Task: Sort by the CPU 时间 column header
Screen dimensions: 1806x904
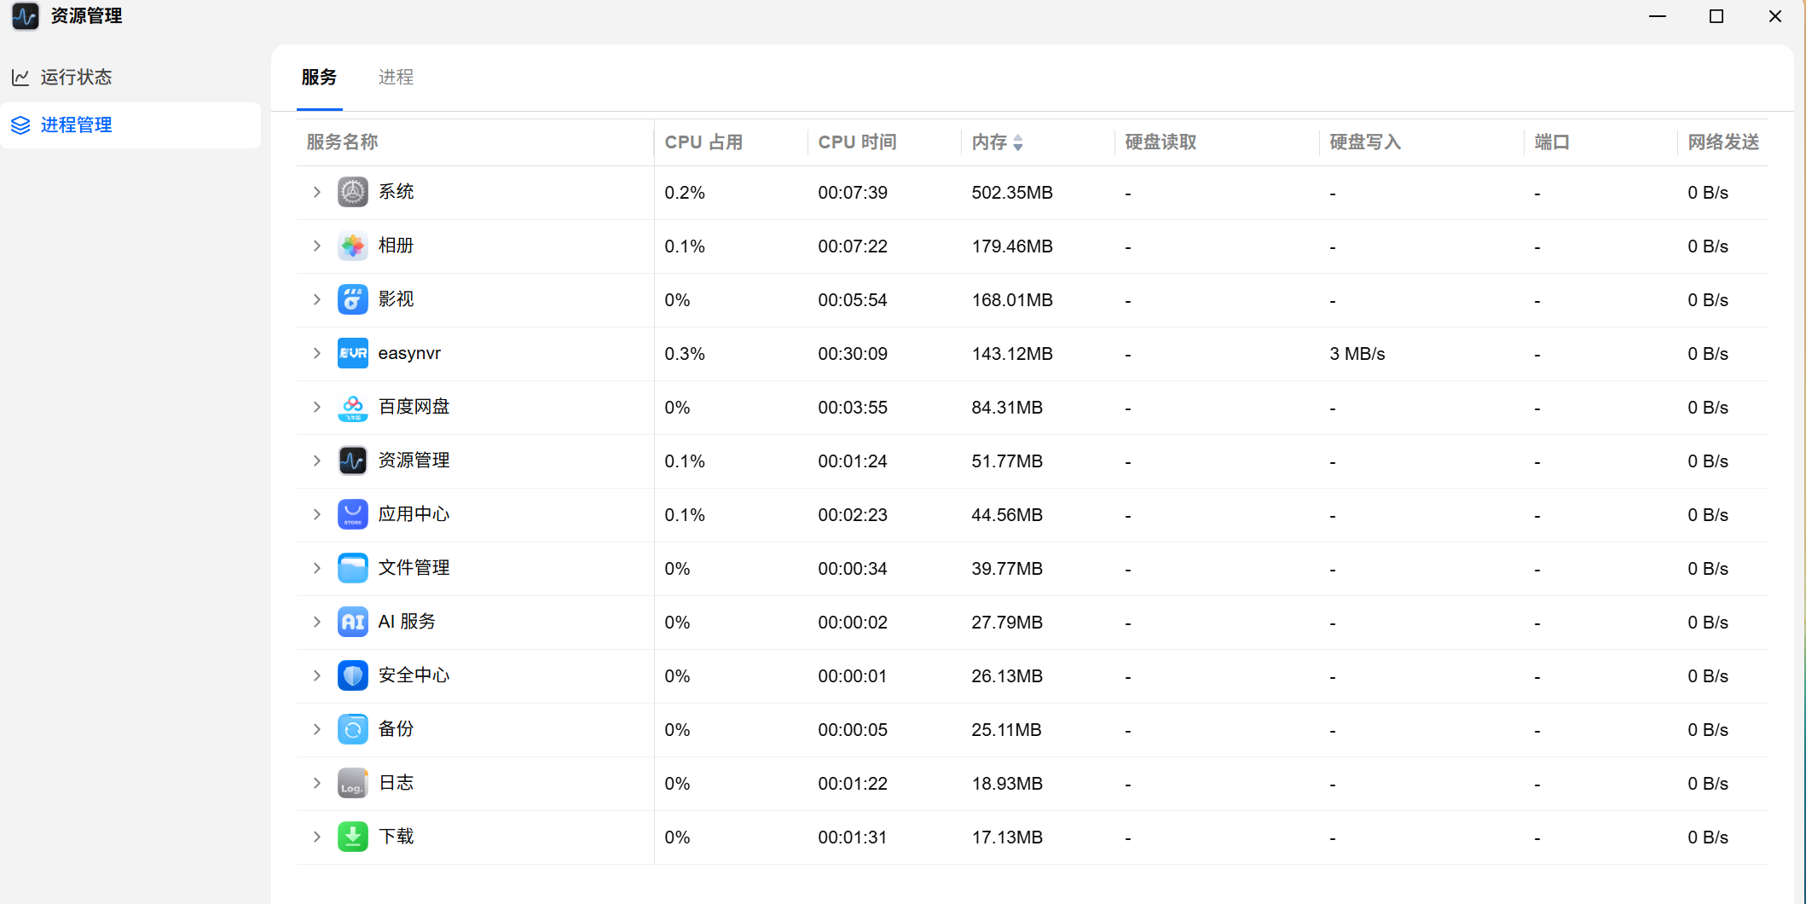Action: [x=857, y=142]
